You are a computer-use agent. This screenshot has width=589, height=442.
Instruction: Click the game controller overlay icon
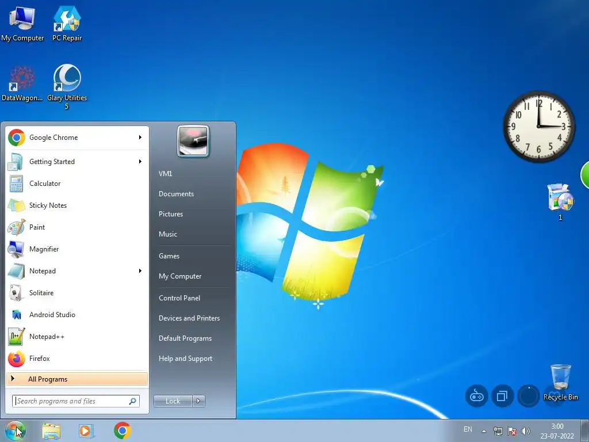click(x=477, y=396)
